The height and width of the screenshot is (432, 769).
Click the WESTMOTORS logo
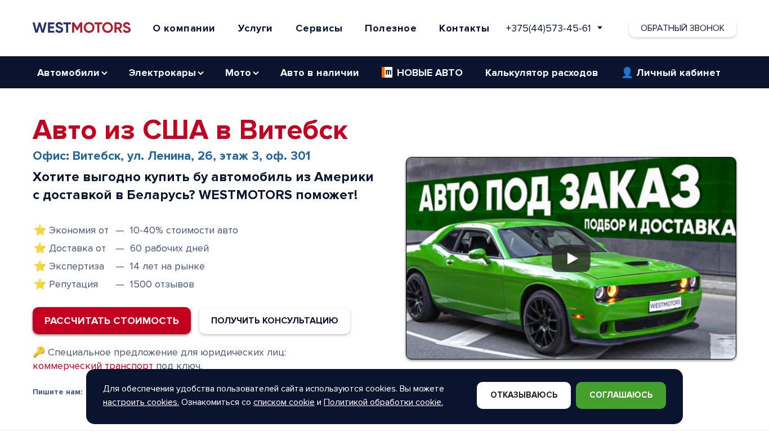click(82, 28)
